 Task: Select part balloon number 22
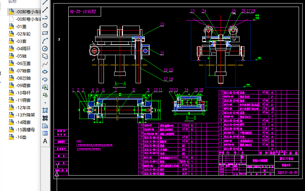coord(162,24)
